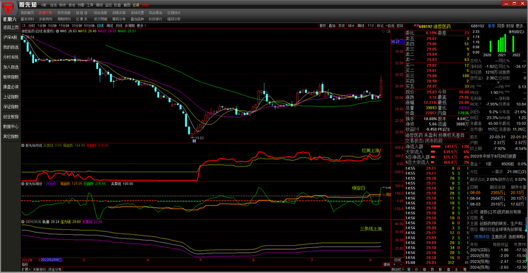Click 标记 button above chart
Screen dimensions: 528x273
(x=380, y=26)
